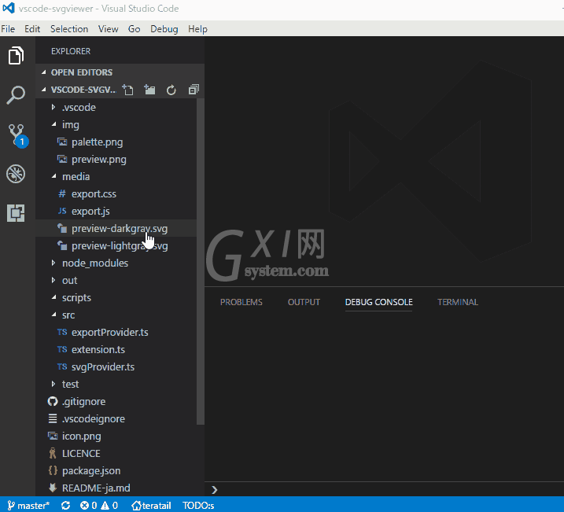Click the New Folder icon in the explorer header
Screen dimensions: 564x512
pos(149,90)
